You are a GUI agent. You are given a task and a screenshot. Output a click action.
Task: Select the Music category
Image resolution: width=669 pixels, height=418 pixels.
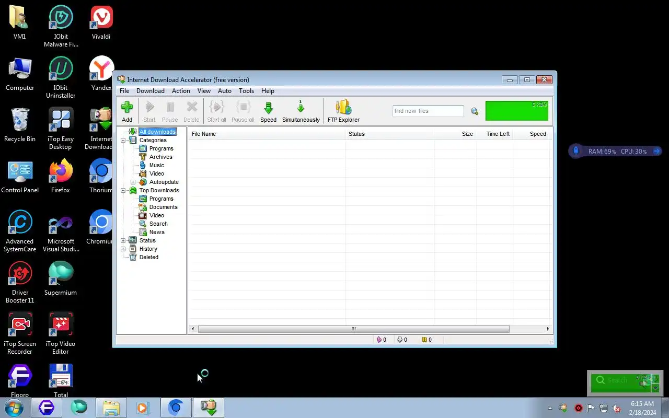157,165
